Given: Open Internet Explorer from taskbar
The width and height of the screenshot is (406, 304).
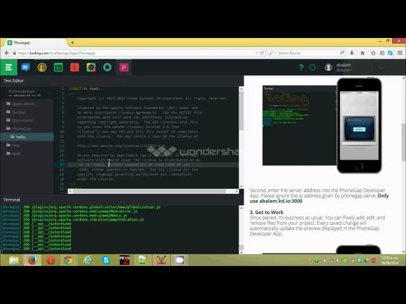Looking at the screenshot, I should point(88,260).
